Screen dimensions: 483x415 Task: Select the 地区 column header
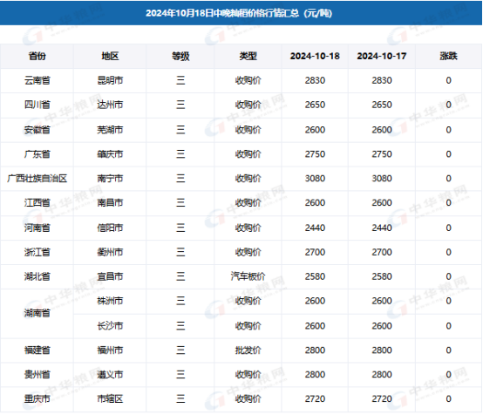click(110, 56)
